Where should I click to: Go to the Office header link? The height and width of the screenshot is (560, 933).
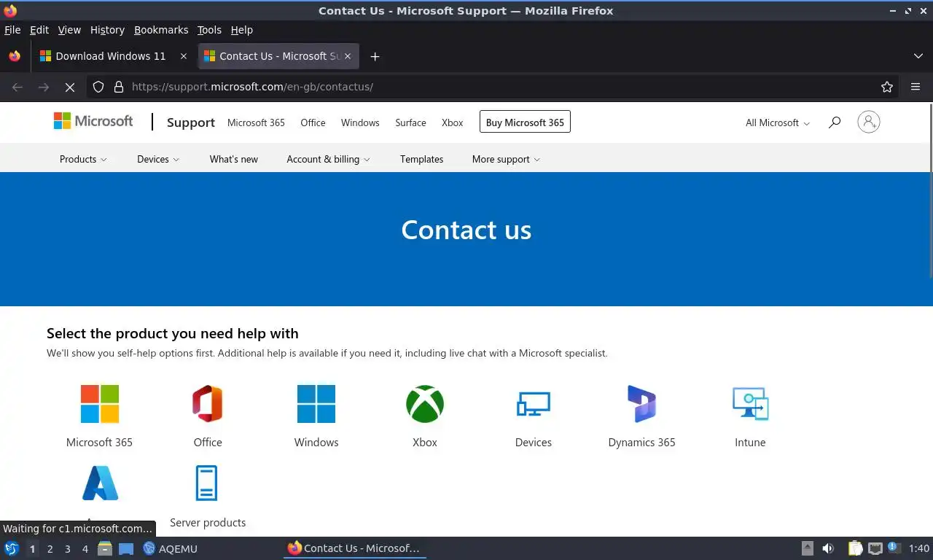(313, 122)
